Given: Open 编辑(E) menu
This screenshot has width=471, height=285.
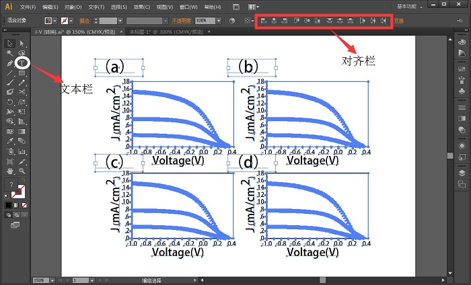Looking at the screenshot, I should [x=50, y=7].
